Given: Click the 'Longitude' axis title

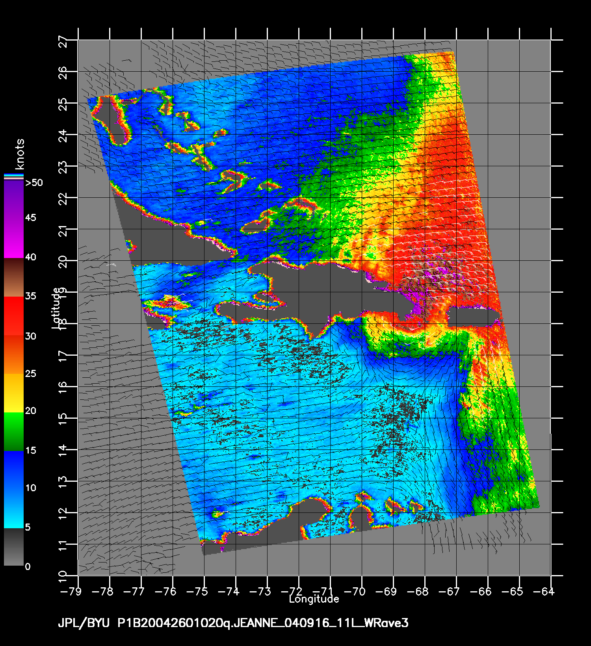Looking at the screenshot, I should coord(314,599).
